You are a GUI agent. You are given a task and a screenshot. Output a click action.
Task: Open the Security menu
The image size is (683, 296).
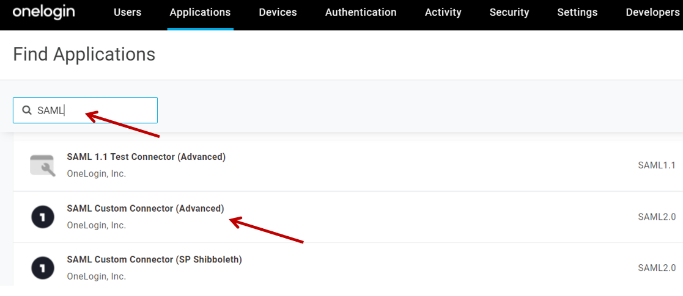click(x=509, y=12)
